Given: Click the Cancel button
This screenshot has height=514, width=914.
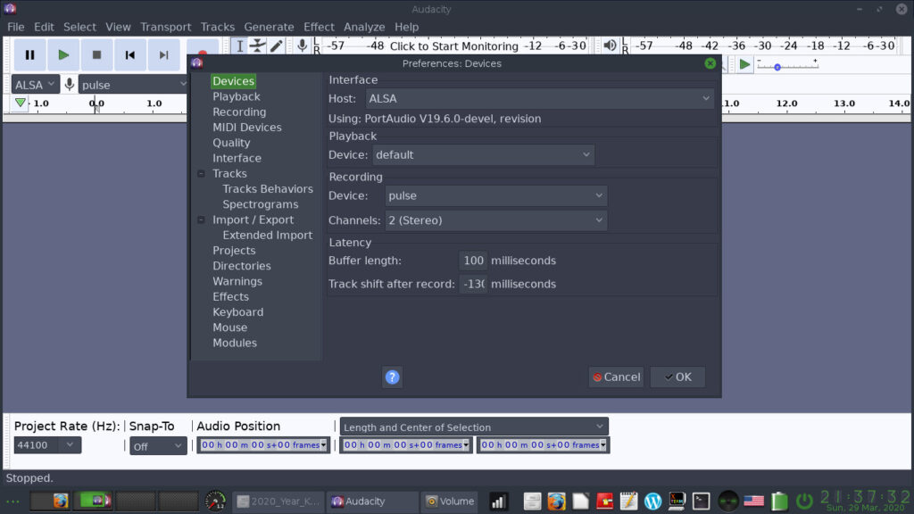Looking at the screenshot, I should coord(616,377).
